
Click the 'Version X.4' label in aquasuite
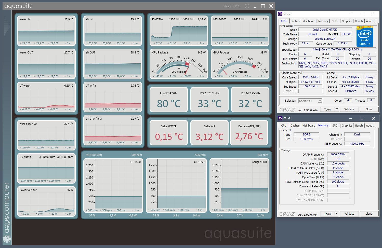click(231, 6)
